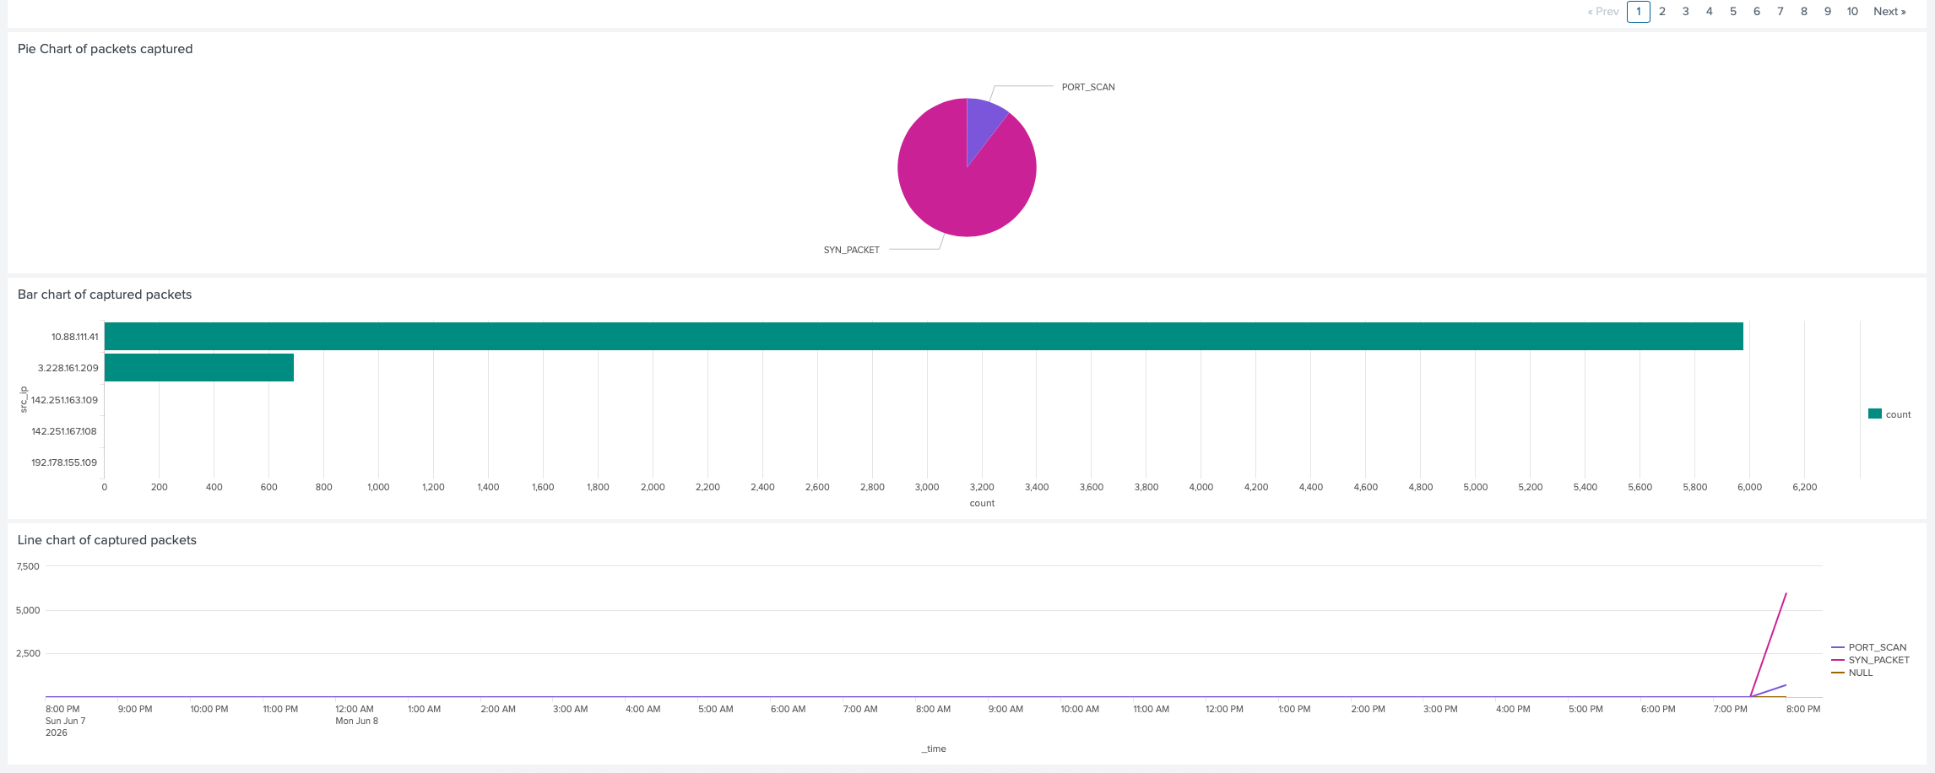Go to pagination page 3
Viewport: 1935px width, 773px height.
1685,12
